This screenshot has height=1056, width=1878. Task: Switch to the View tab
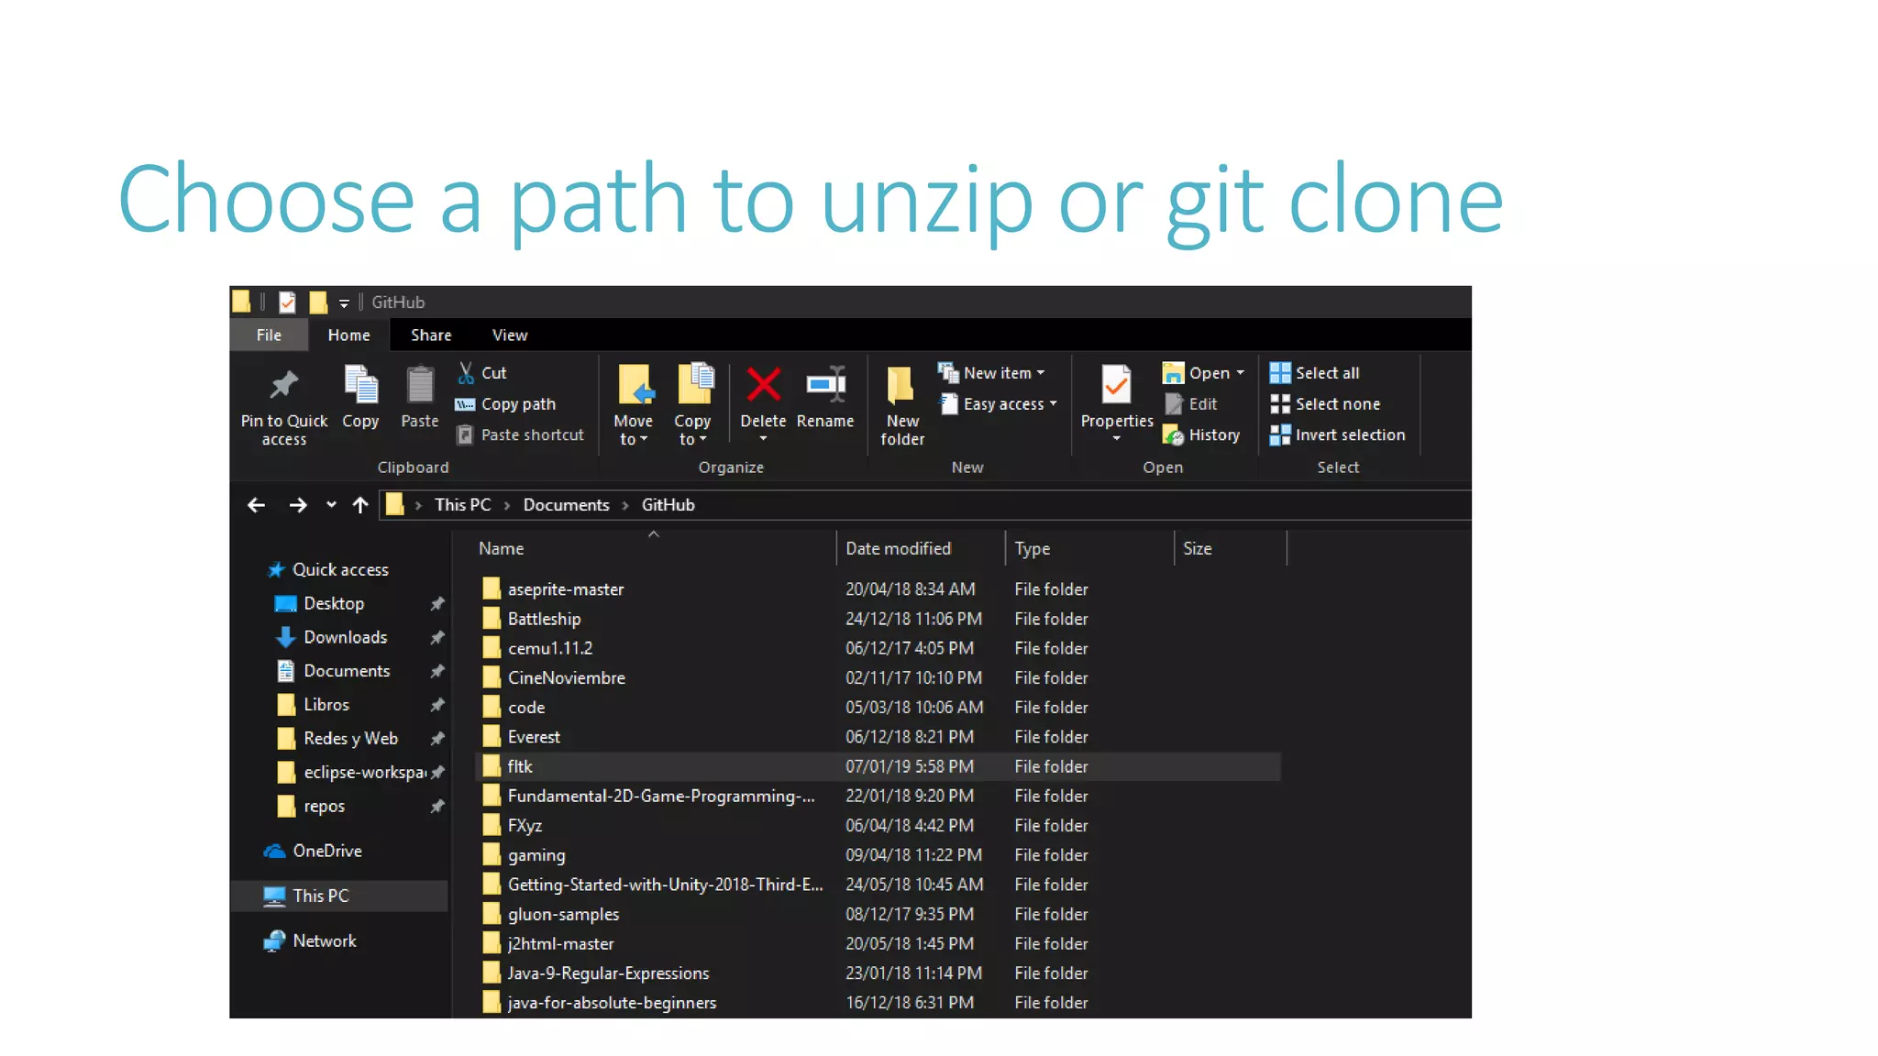click(x=510, y=335)
